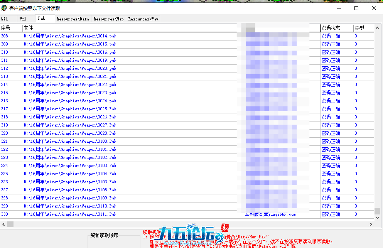
Task: Click type value 0 in row 321
Action: tap(356, 141)
